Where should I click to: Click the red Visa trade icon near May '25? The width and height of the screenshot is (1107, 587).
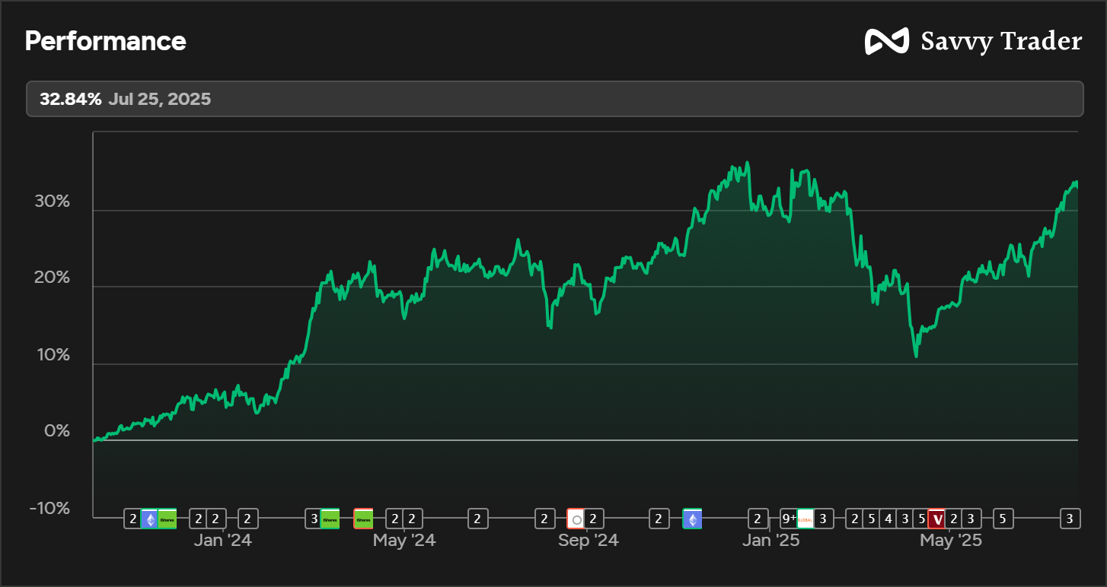tap(939, 519)
